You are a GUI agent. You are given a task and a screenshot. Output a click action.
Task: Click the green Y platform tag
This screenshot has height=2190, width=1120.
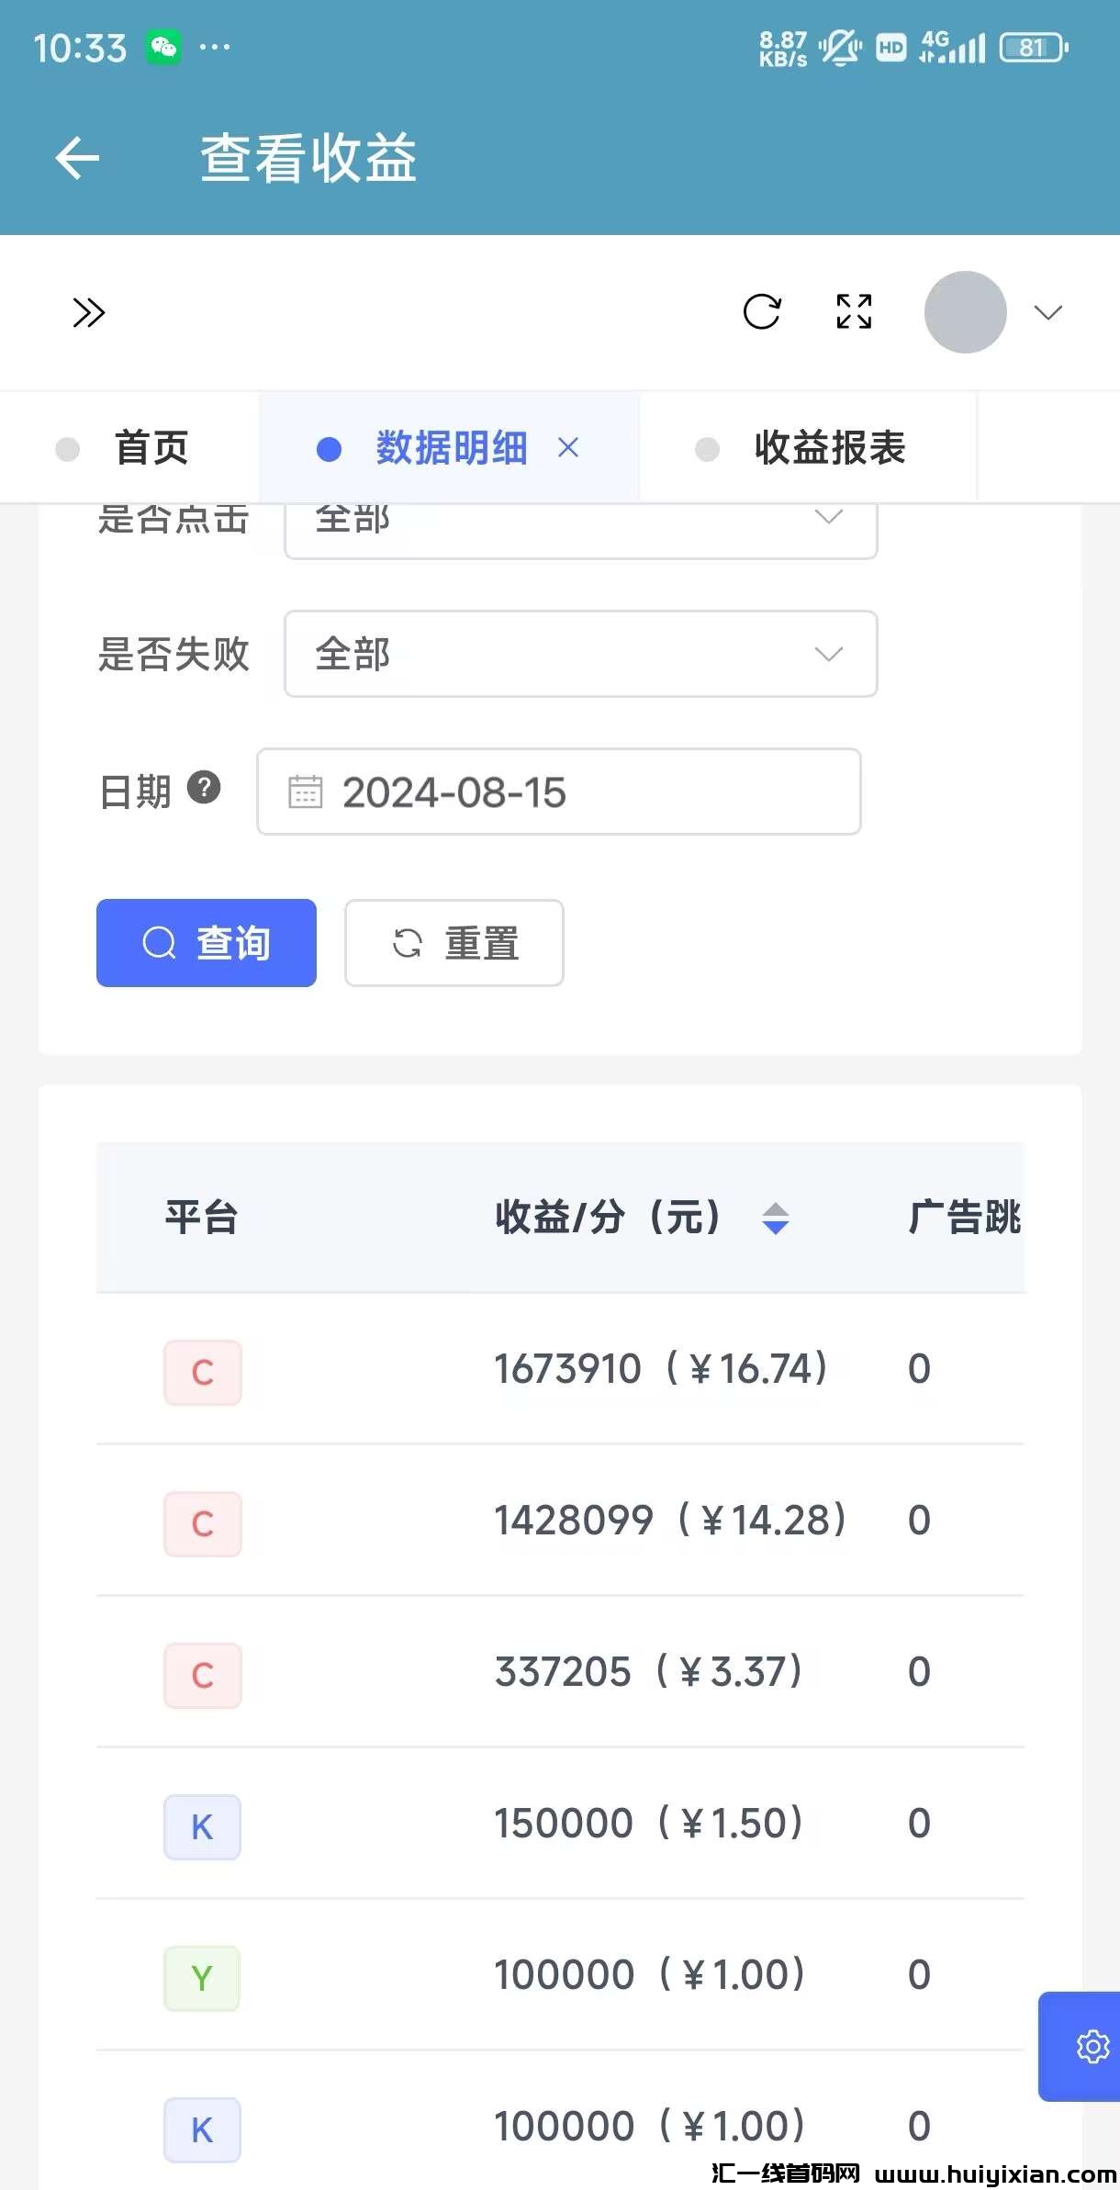pyautogui.click(x=202, y=1978)
